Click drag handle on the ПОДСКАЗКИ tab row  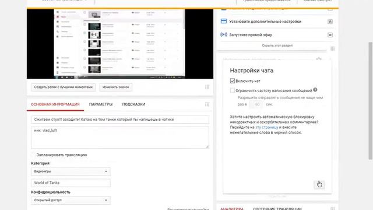tap(207, 104)
